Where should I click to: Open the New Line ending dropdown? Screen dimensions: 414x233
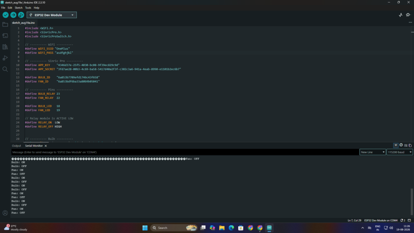[372, 152]
